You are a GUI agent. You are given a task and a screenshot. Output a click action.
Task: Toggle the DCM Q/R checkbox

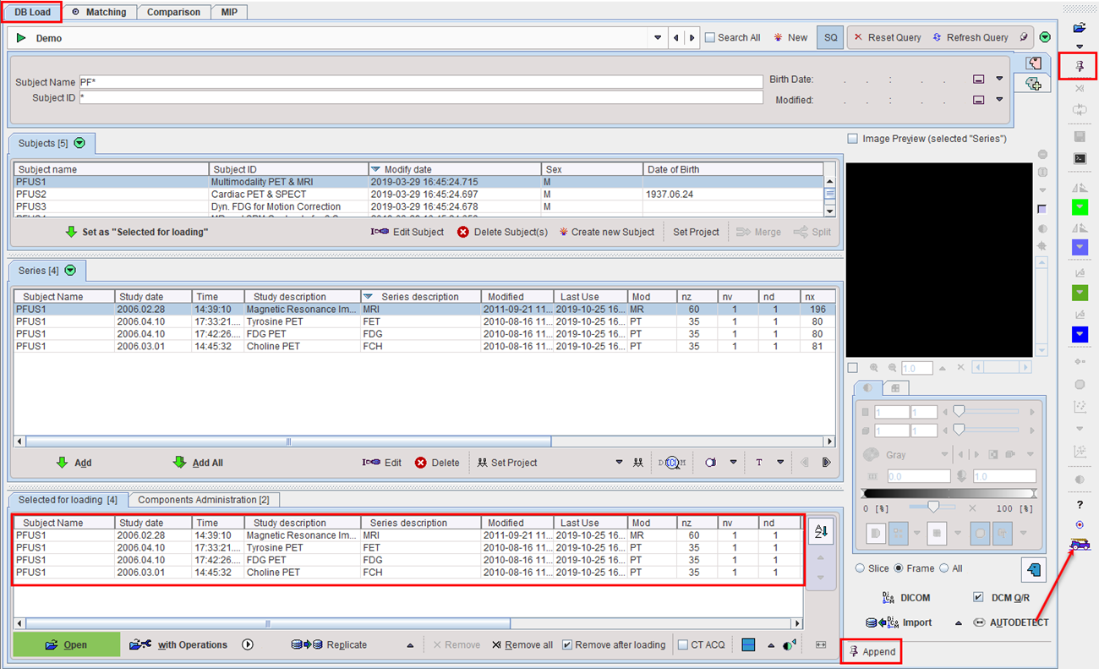pos(978,597)
